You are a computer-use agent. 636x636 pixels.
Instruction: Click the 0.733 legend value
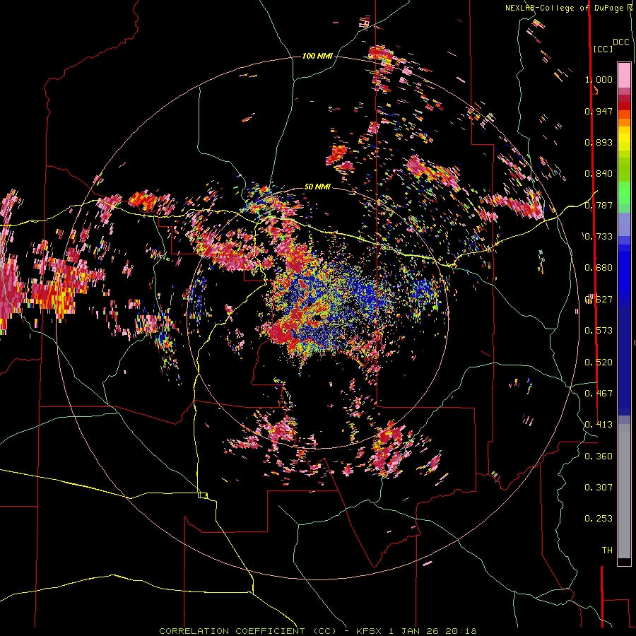tap(599, 237)
